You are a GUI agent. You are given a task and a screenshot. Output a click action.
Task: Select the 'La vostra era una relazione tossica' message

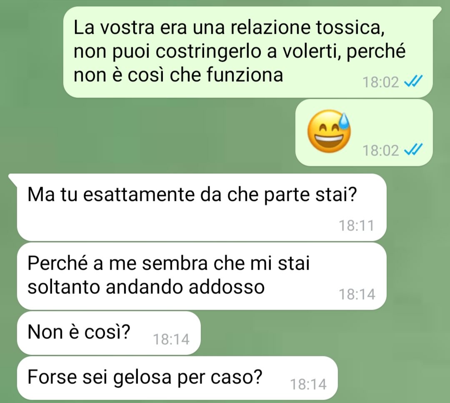[x=248, y=52]
